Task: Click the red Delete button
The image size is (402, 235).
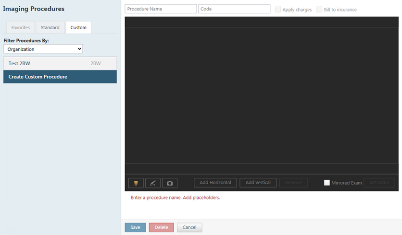Action: click(x=161, y=227)
